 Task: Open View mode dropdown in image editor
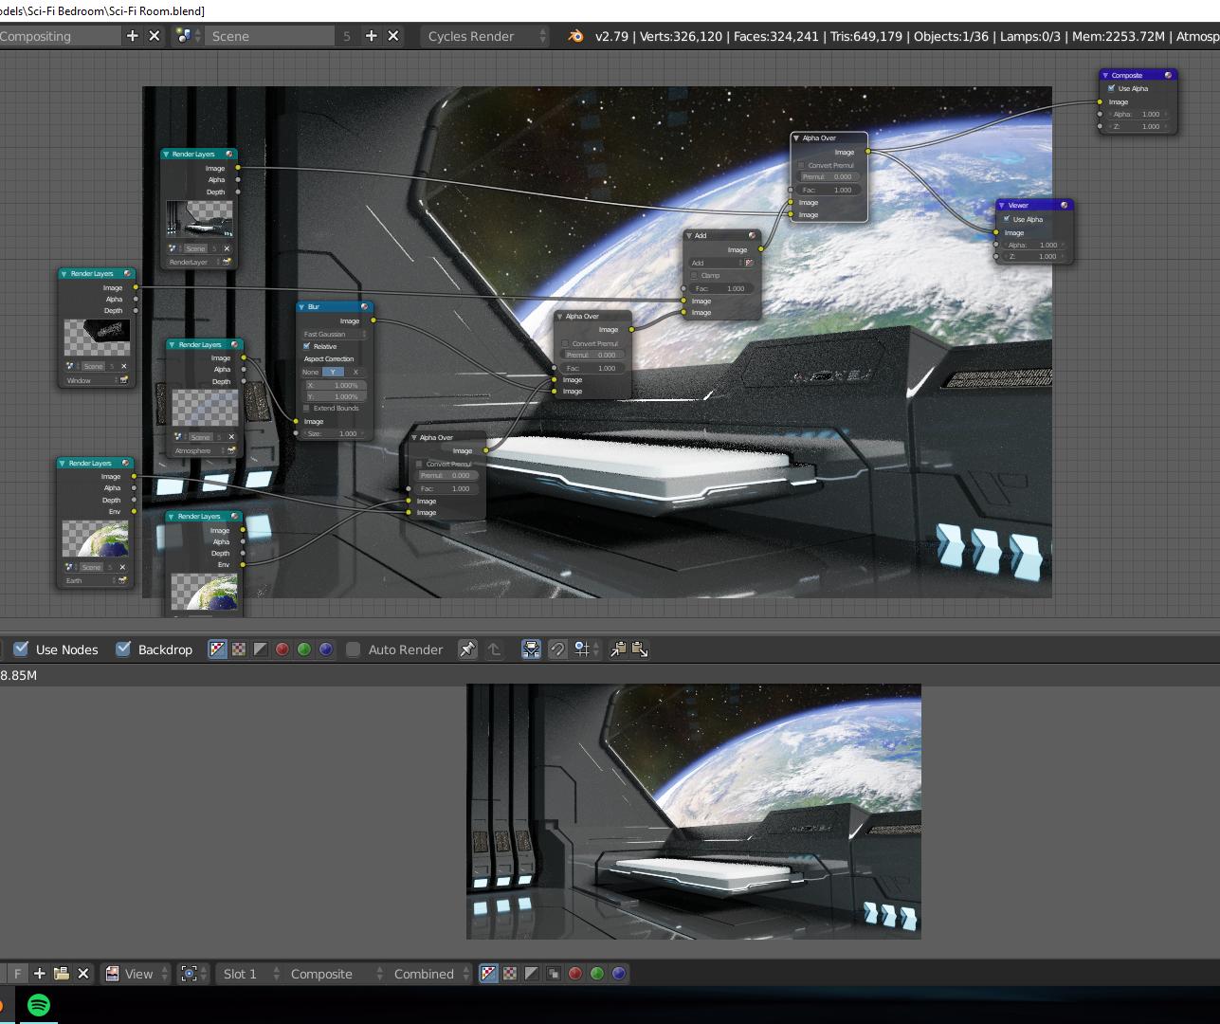(137, 974)
